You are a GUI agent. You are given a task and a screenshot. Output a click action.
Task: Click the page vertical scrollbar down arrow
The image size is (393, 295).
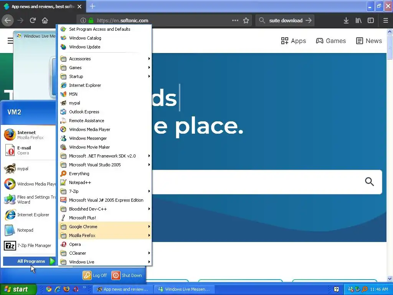pos(390,279)
